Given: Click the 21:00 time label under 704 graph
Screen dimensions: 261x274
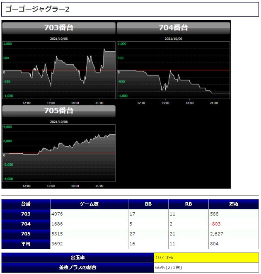Looking at the screenshot, I should [214, 103].
